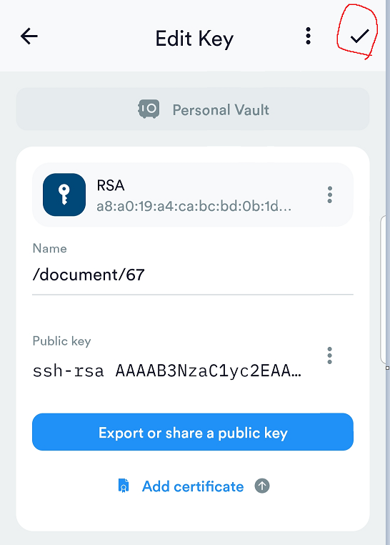Save key edits with the checkmark
This screenshot has width=390, height=545.
click(359, 36)
